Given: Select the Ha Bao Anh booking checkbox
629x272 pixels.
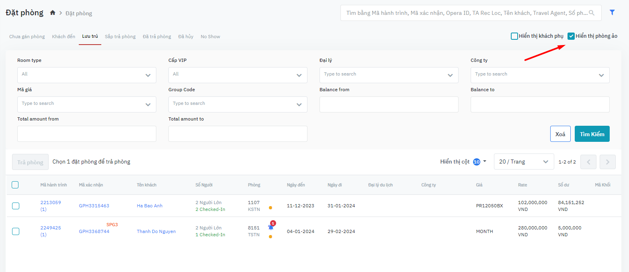Looking at the screenshot, I should pos(15,206).
